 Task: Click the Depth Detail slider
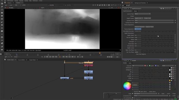coord(158,35)
